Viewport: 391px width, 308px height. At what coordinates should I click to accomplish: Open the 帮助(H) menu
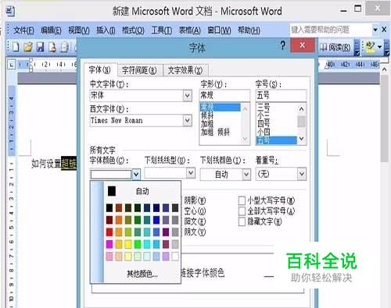point(249,30)
